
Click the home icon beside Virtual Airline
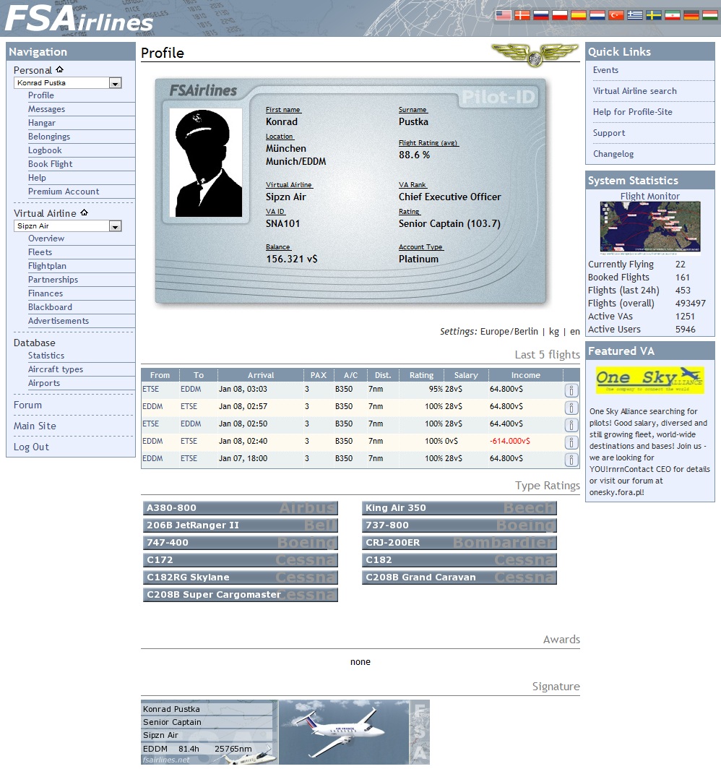click(x=84, y=213)
